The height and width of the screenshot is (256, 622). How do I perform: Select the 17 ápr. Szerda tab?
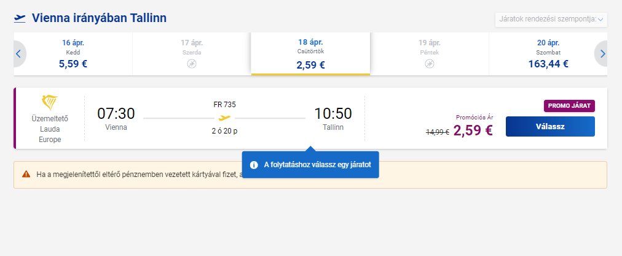192,53
